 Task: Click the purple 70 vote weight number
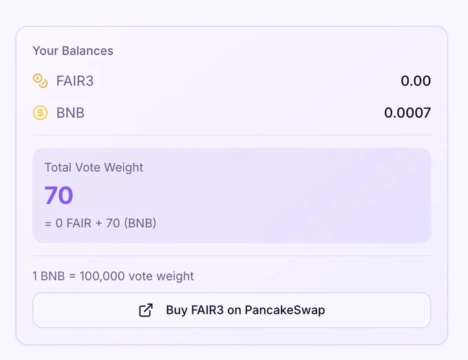pos(58,195)
